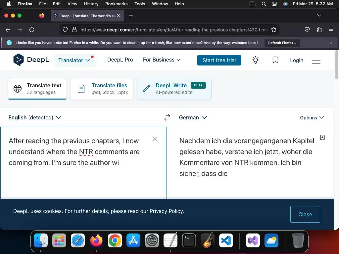Image resolution: width=339 pixels, height=254 pixels.
Task: Click Start free trial button
Action: tap(219, 60)
